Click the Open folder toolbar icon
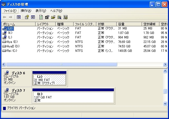Image resolution: width=169 pixels, height=119 pixels. tap(53, 17)
